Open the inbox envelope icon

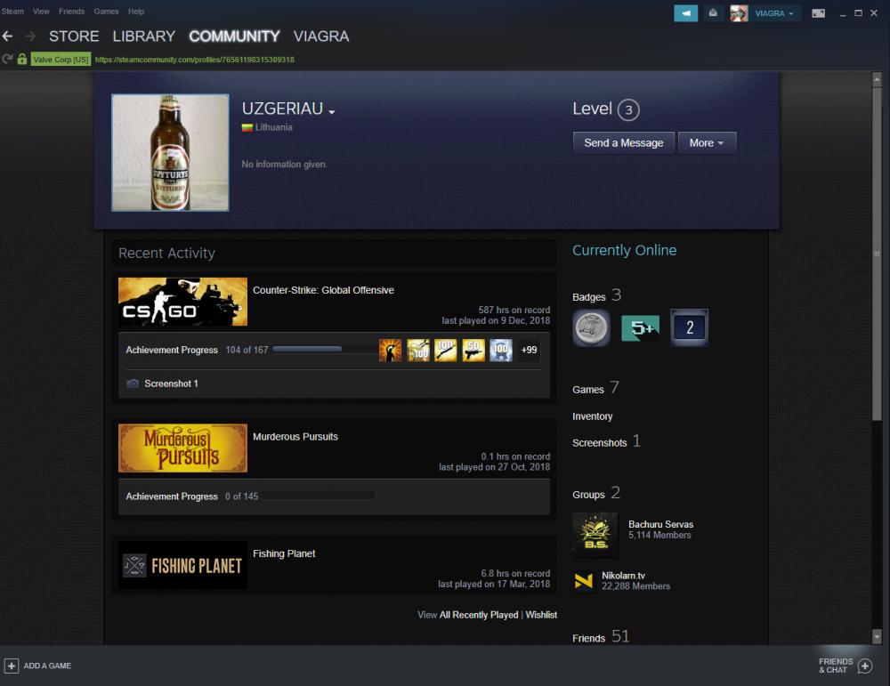(713, 13)
